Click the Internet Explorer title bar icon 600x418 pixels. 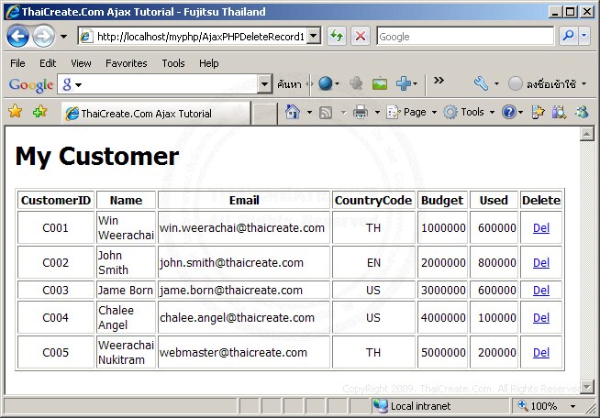point(12,12)
